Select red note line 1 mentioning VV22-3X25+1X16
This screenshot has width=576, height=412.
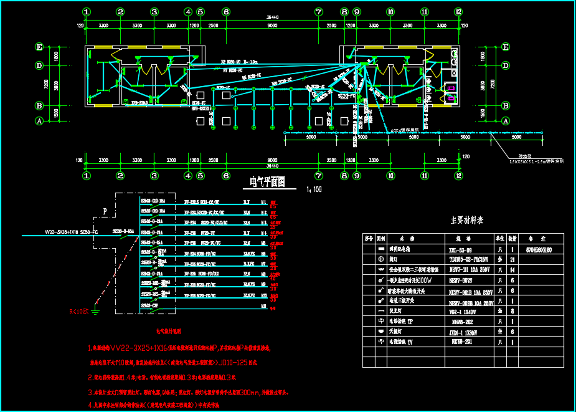[181, 347]
